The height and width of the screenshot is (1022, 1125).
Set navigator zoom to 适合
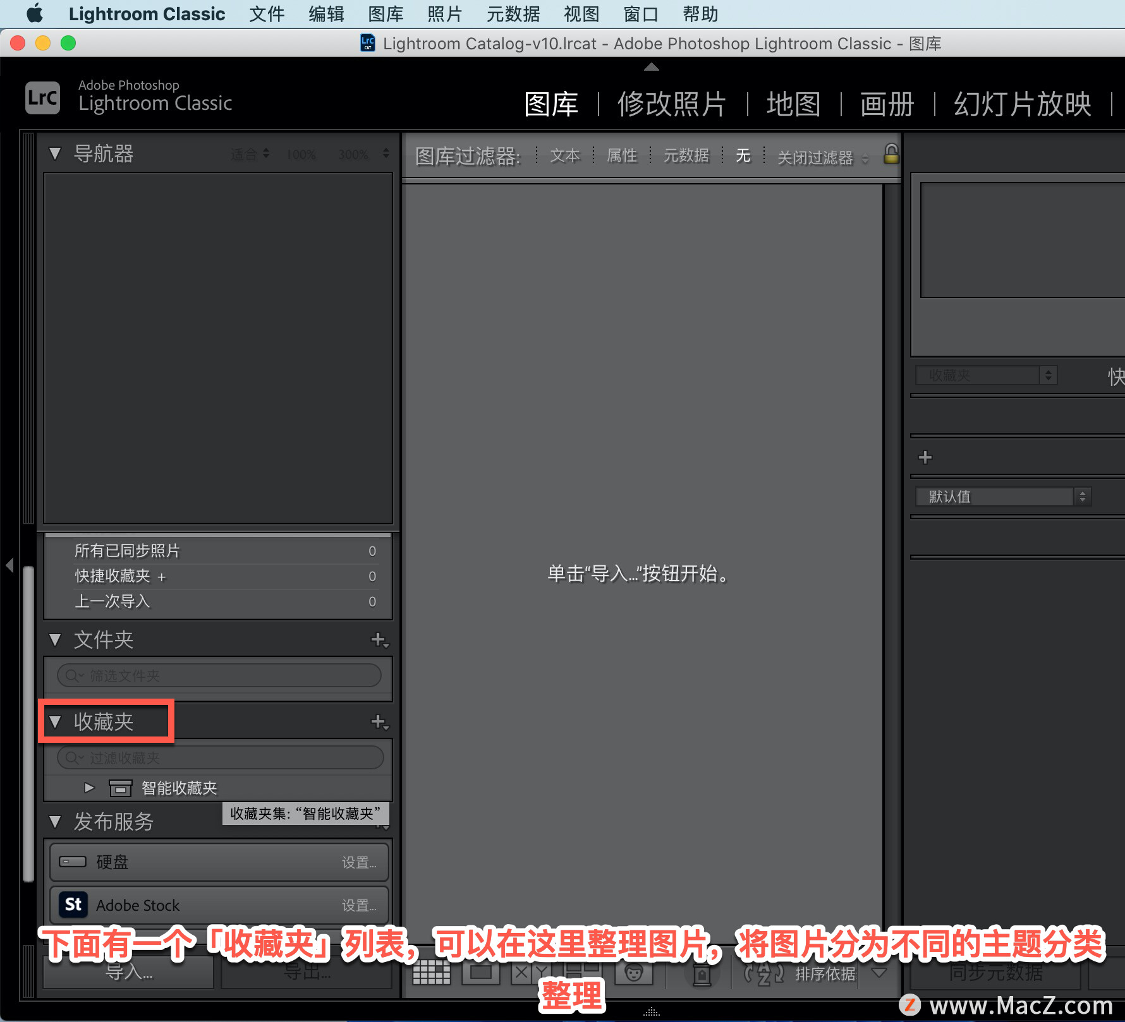244,155
